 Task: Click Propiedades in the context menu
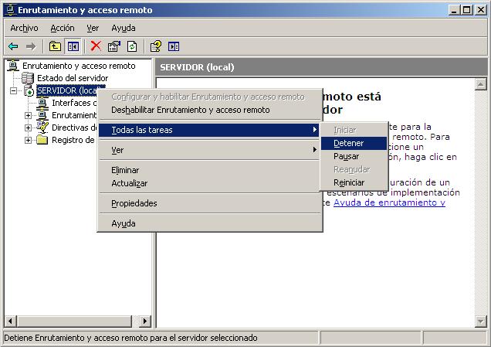tap(134, 203)
